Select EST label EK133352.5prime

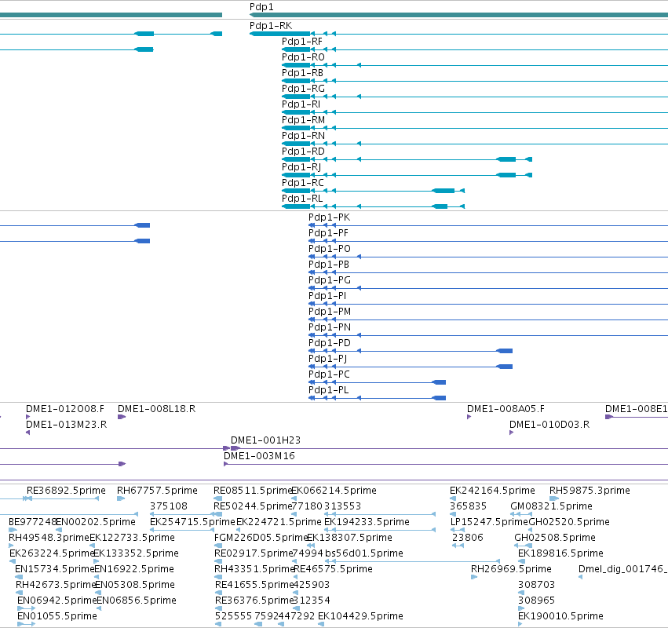tap(136, 553)
